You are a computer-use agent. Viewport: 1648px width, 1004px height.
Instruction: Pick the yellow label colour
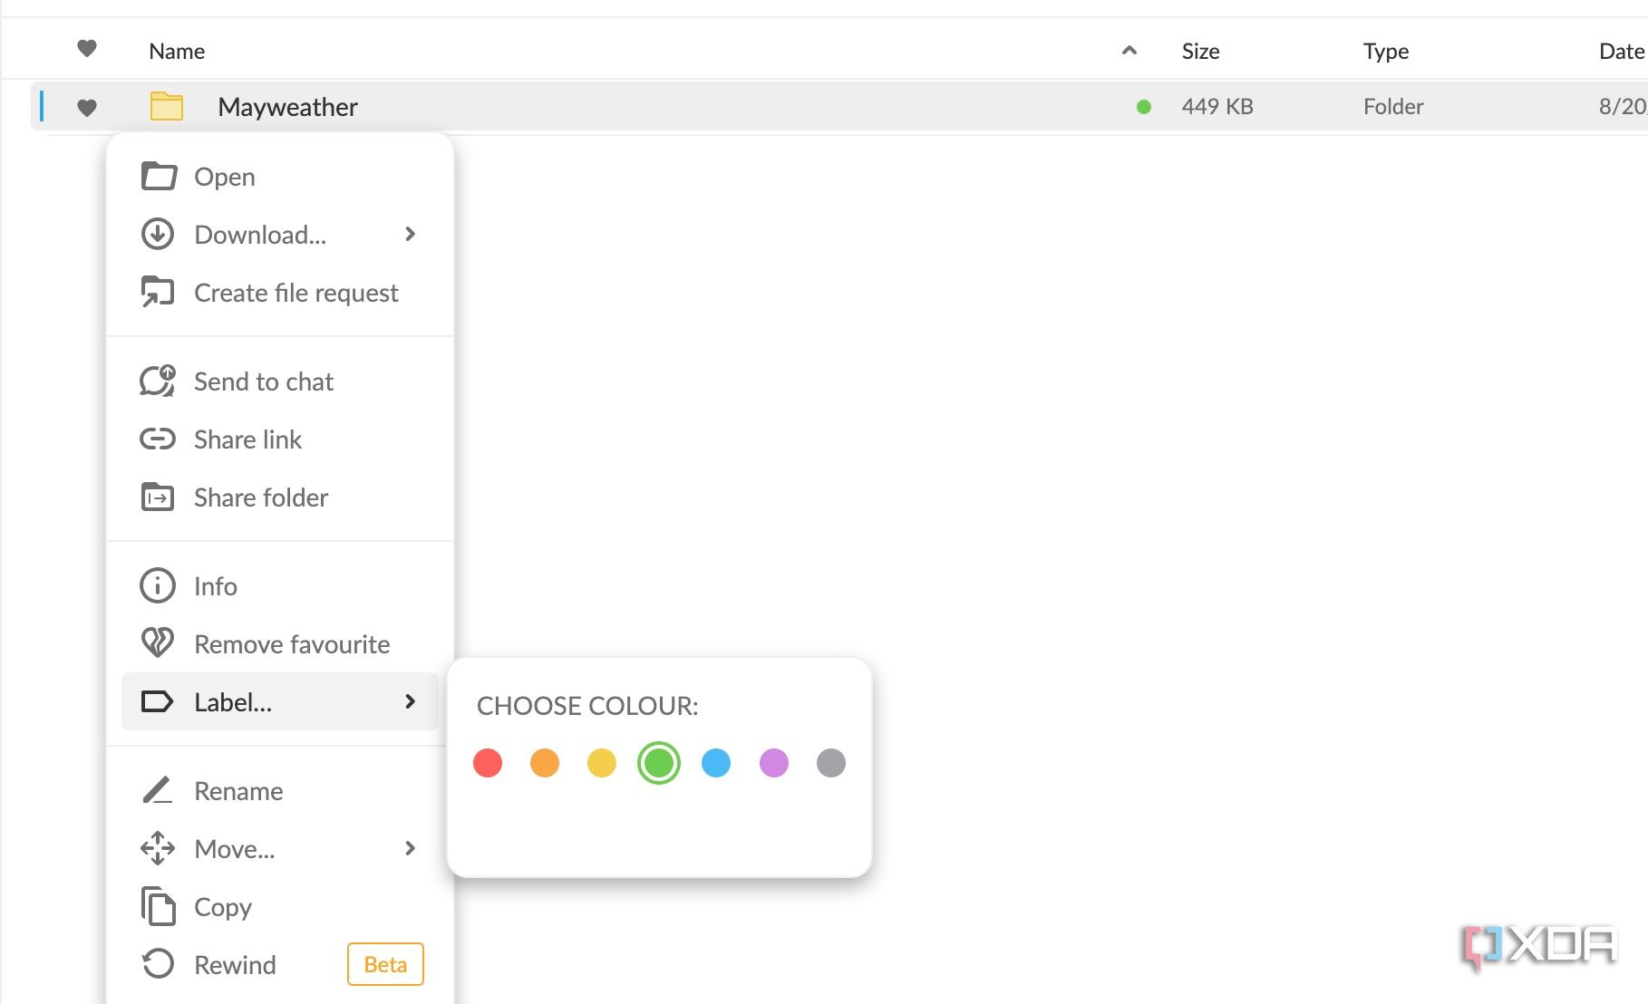tap(602, 763)
